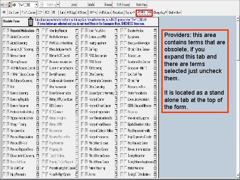Click the 'Lower Limb Amputation' term label

[138, 99]
